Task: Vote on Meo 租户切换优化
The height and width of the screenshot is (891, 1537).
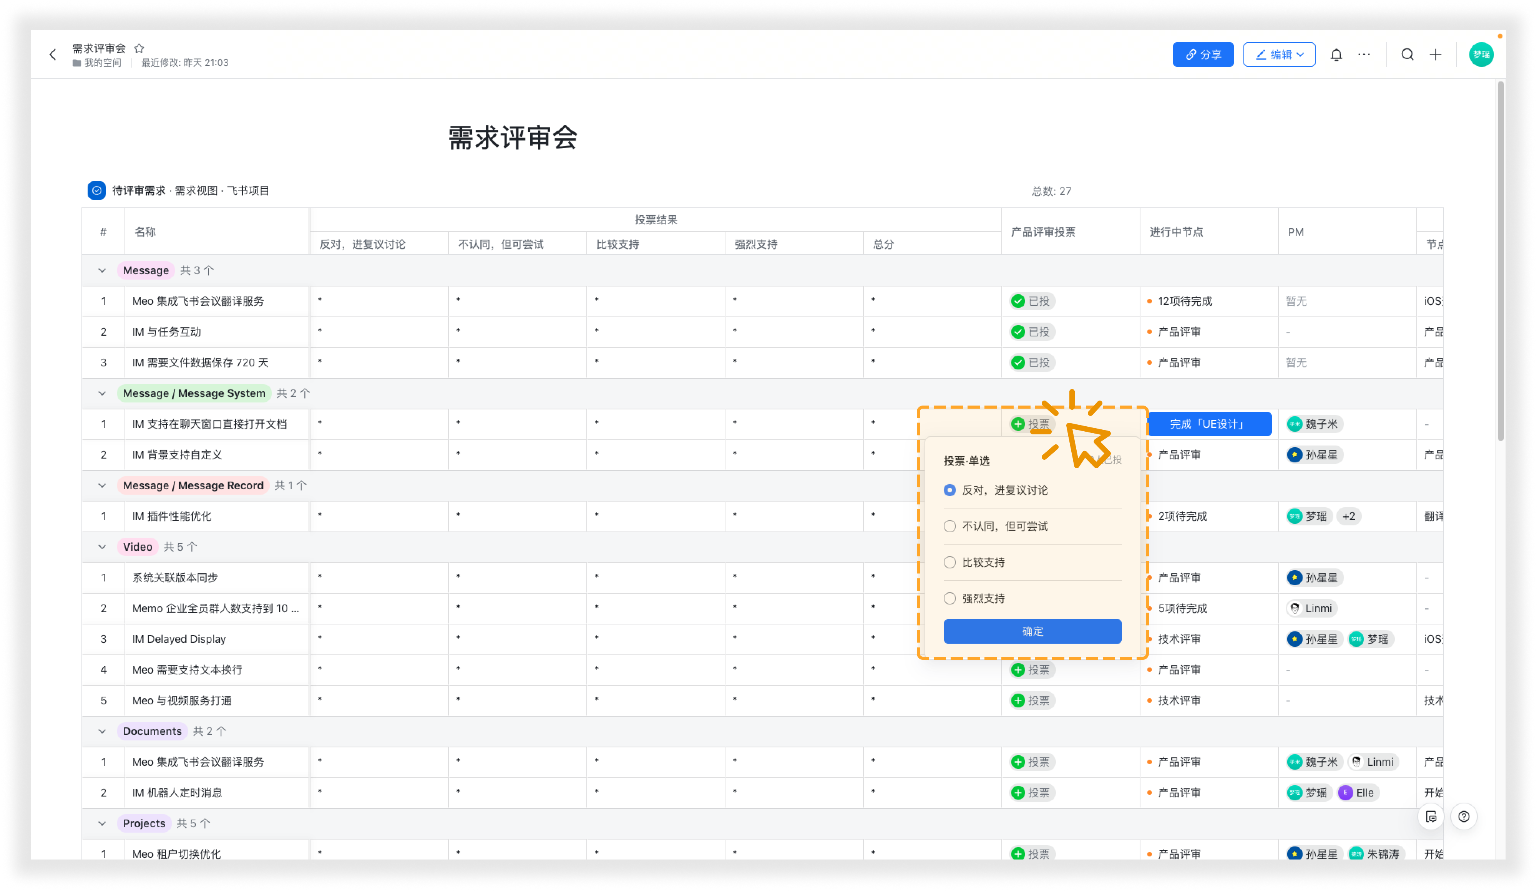Action: click(1032, 854)
